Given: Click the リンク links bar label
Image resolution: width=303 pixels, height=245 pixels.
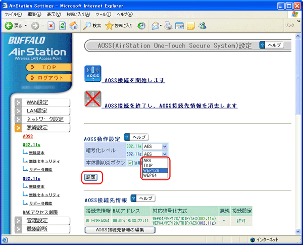Looking at the screenshot, I should [289, 25].
